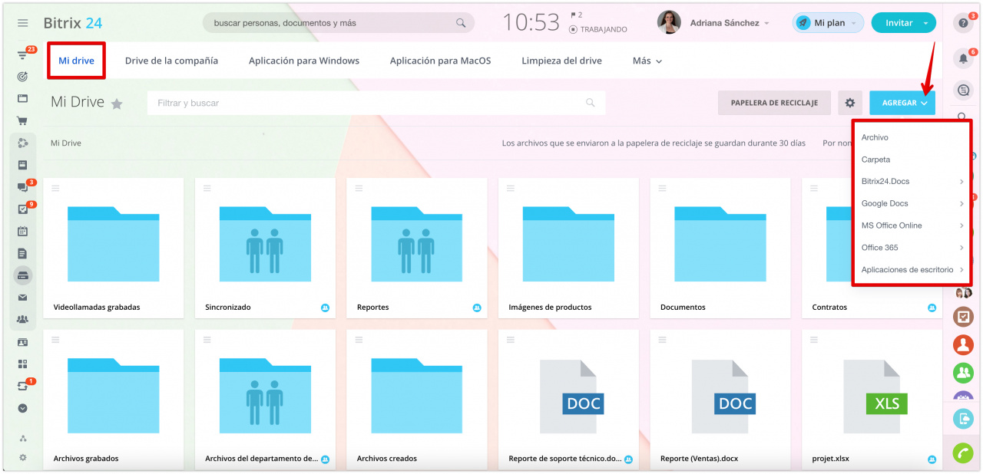Open the brown checkmark chat icon in right panel
983x474 pixels.
(963, 316)
